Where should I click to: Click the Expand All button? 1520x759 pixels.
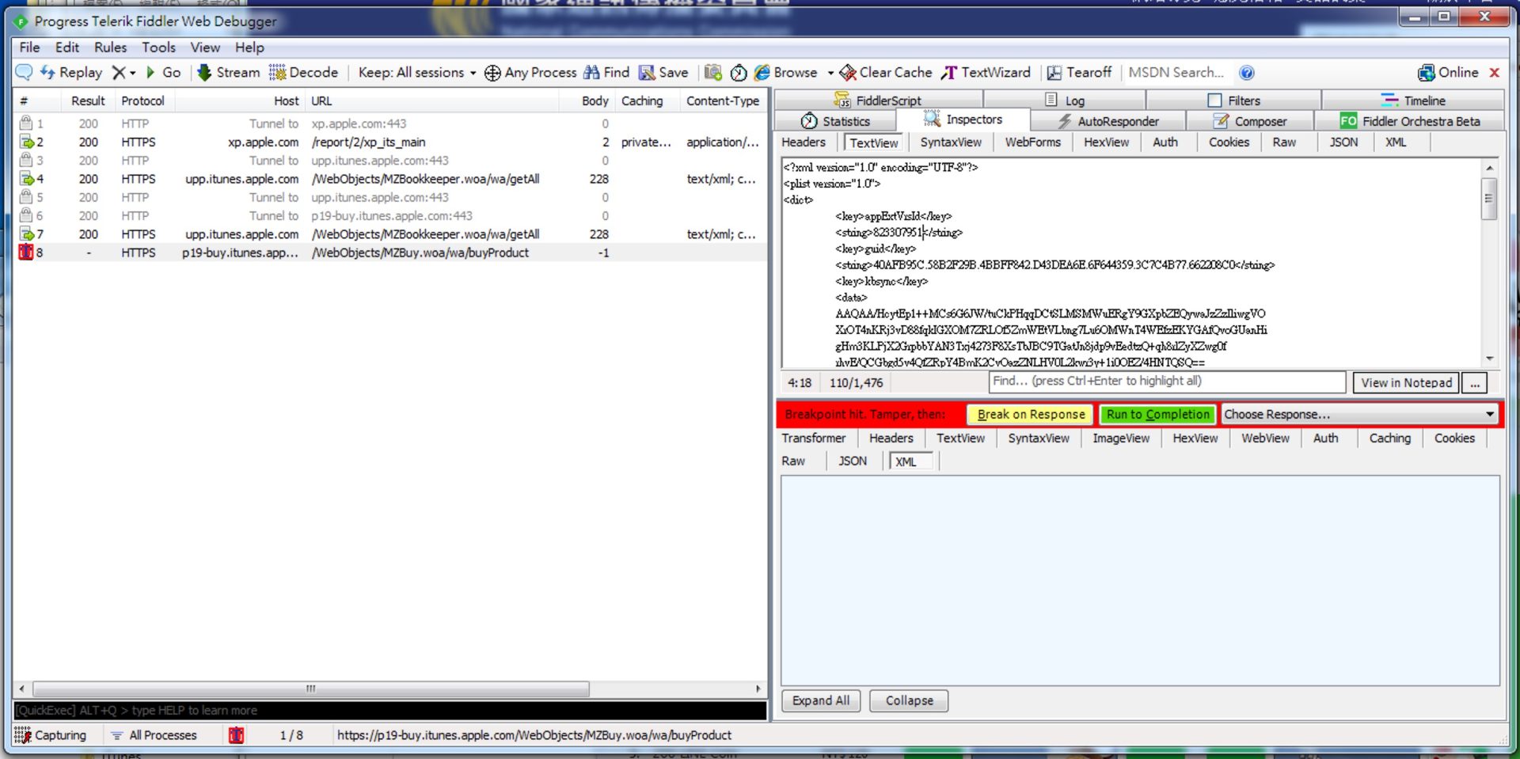821,701
